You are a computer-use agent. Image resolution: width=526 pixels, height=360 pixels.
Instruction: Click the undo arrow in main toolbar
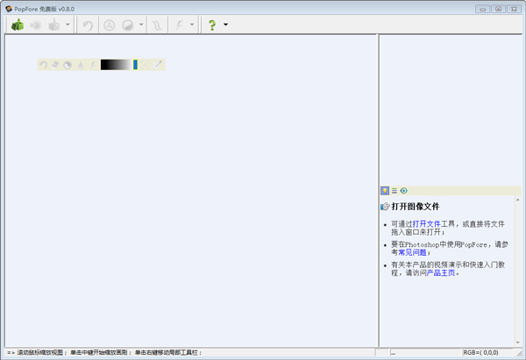[88, 25]
